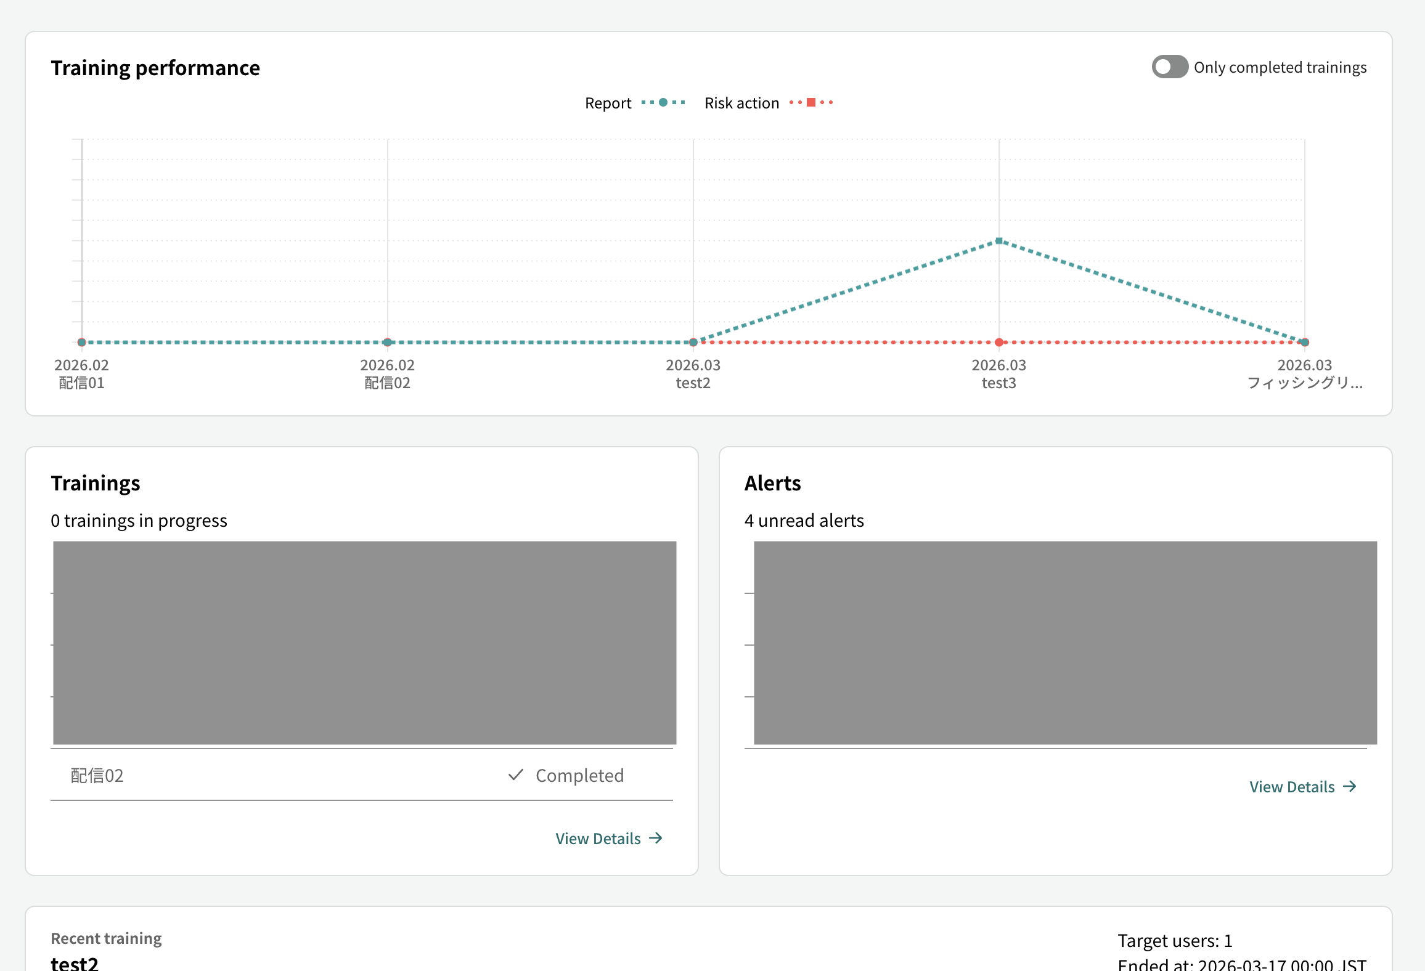1425x971 pixels.
Task: Click the arrow icon beside Alerts View Details
Action: coord(1350,787)
